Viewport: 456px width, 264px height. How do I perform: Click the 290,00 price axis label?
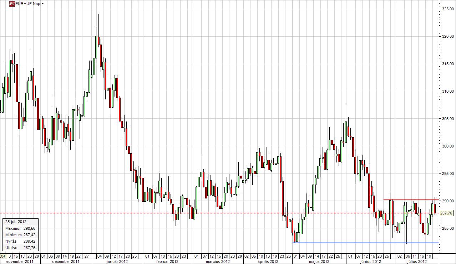[447, 201]
